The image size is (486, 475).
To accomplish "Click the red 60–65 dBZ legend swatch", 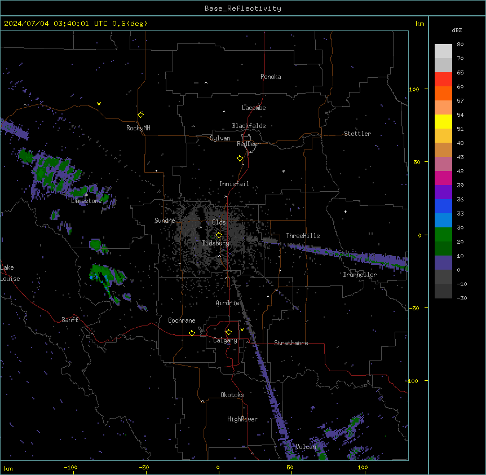I will (x=443, y=79).
